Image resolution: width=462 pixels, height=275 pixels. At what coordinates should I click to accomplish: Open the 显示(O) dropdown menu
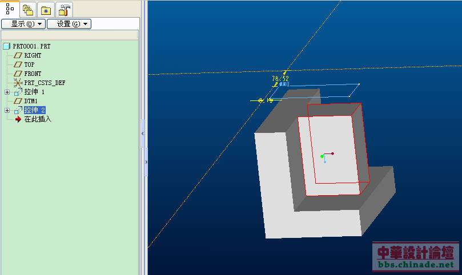click(23, 24)
